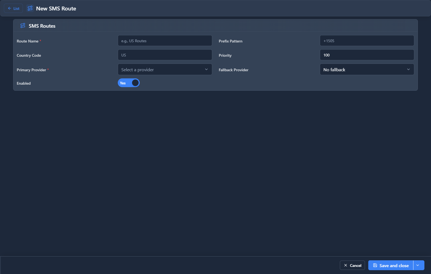Screen dimensions: 431x274
Task: Click the New SMS Route page title
Action: click(56, 8)
